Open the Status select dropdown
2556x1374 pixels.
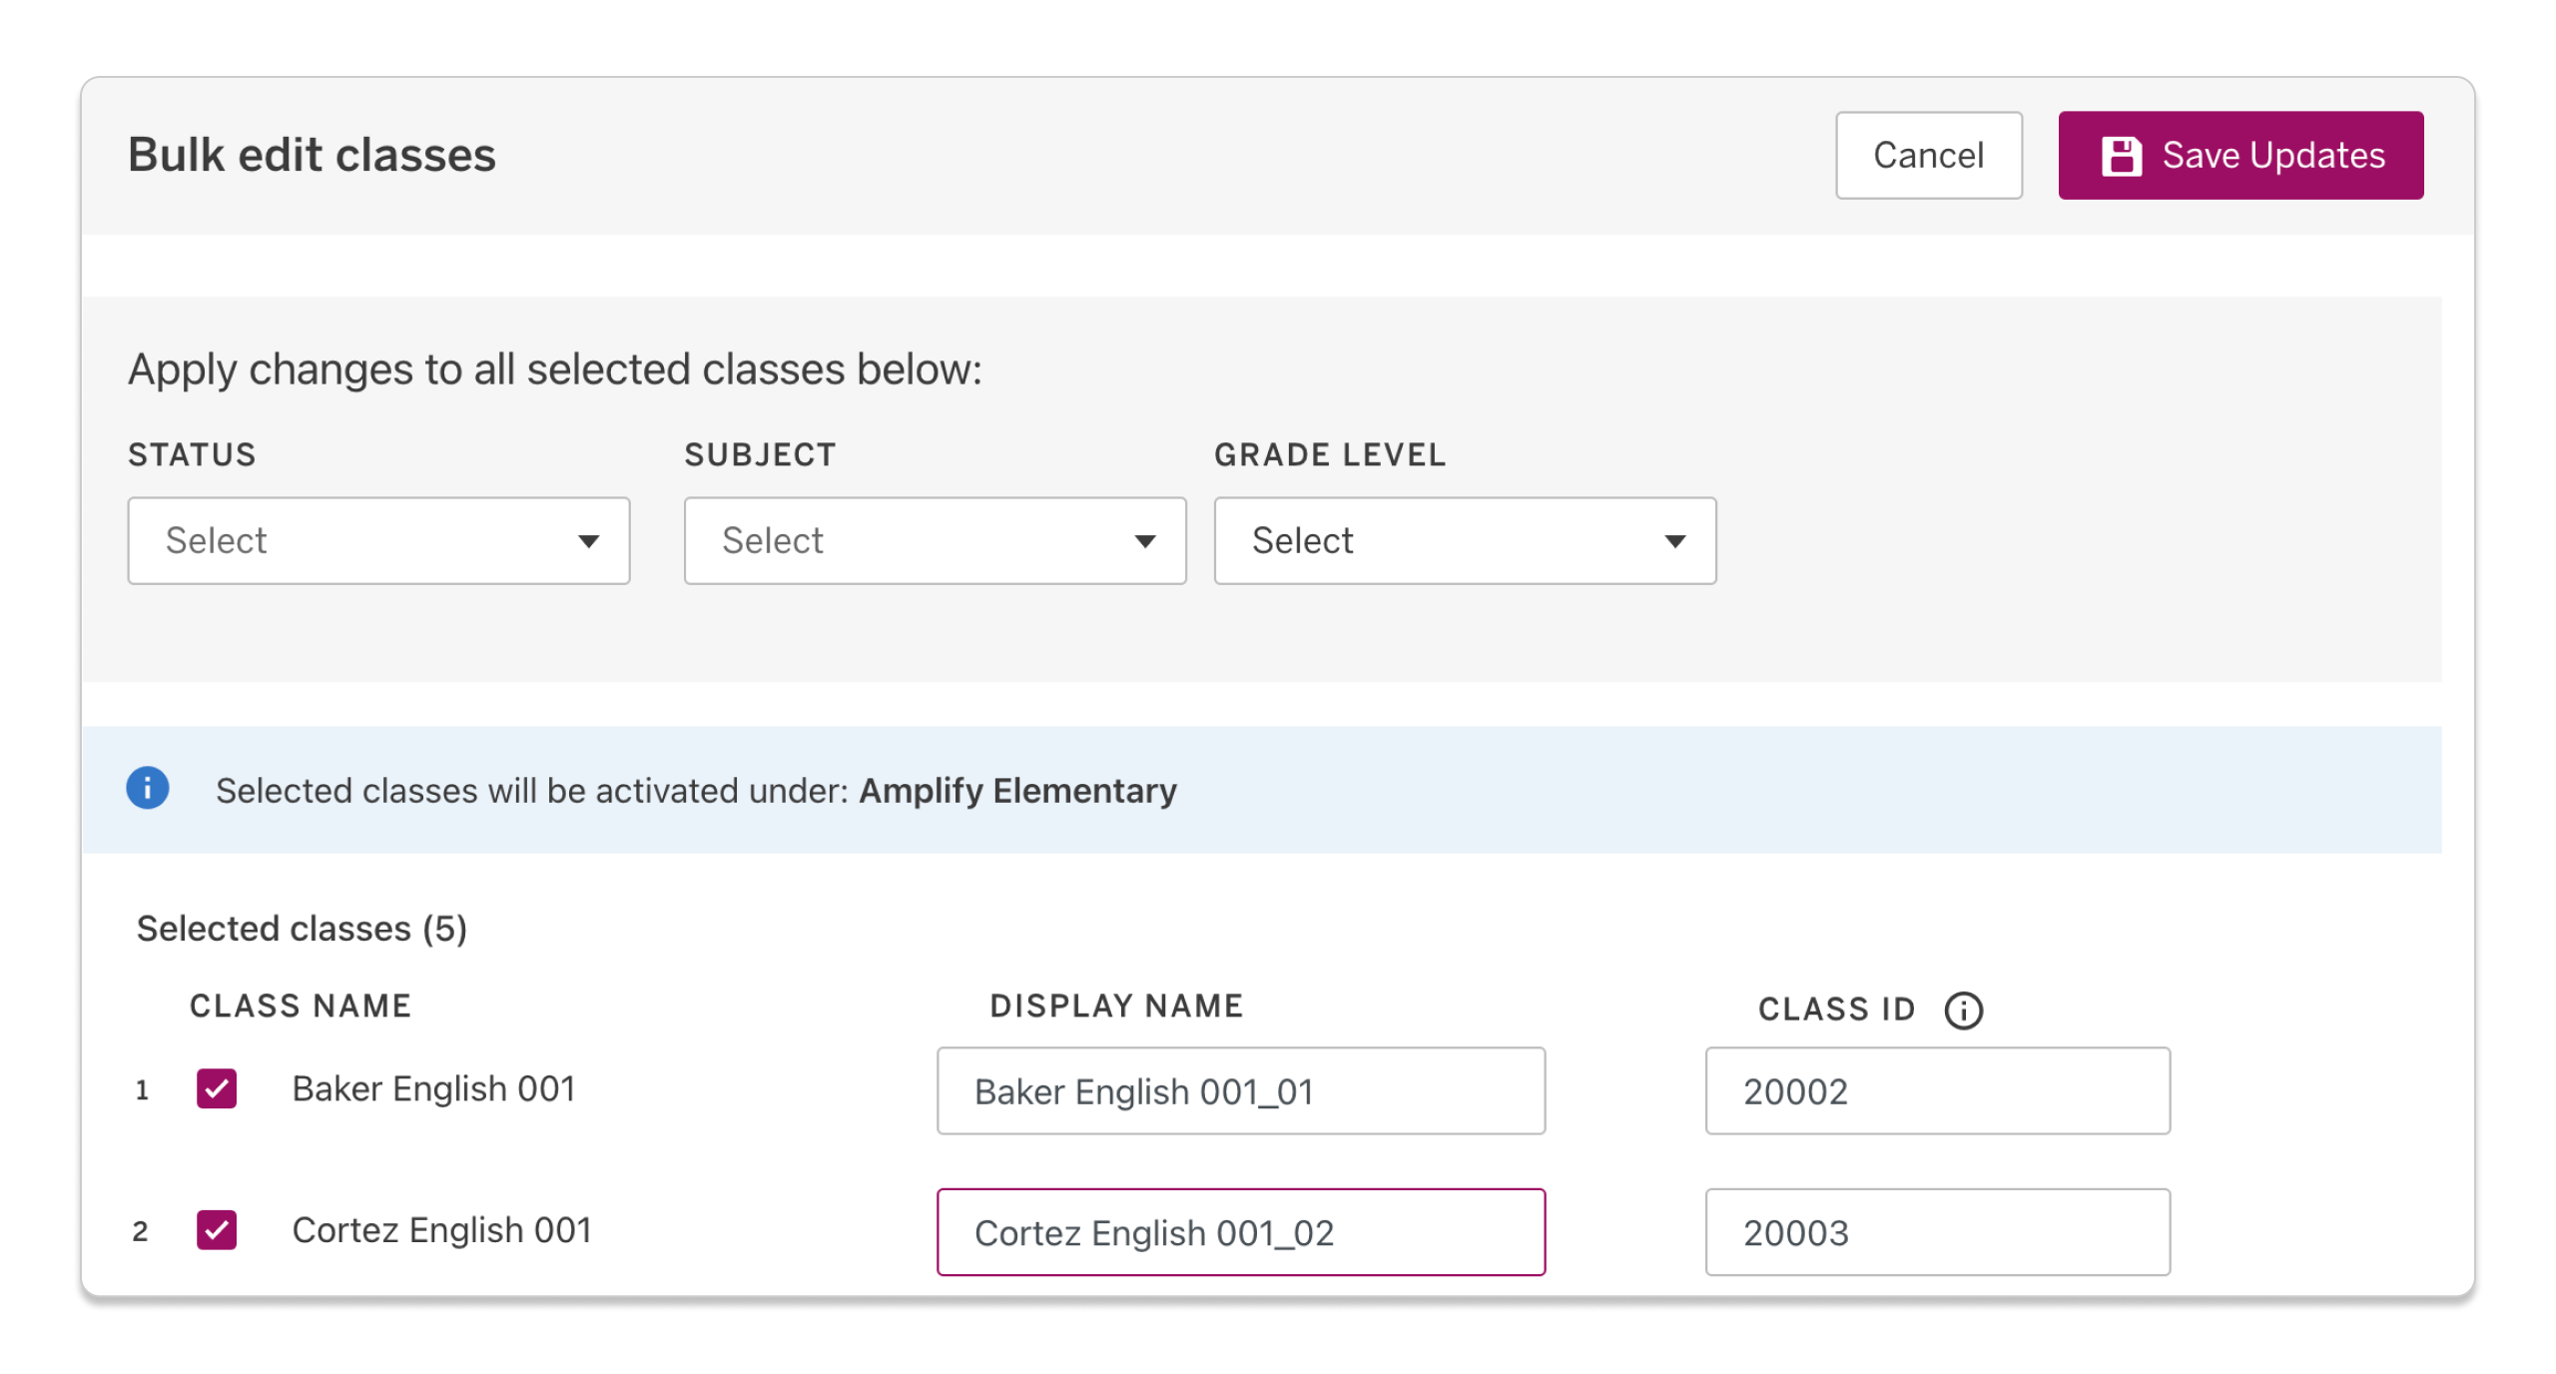(x=379, y=540)
